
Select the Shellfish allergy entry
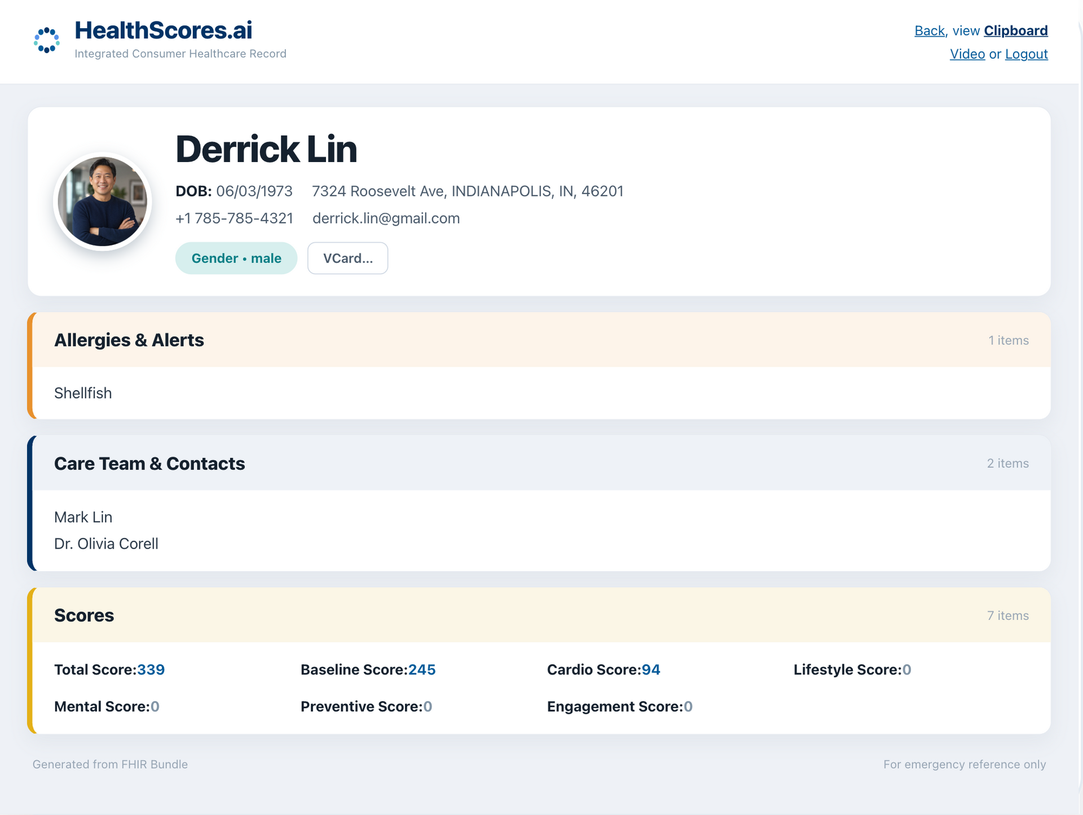[83, 393]
